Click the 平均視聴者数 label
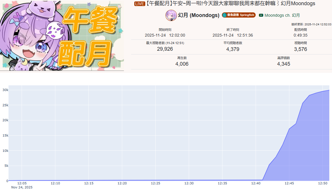Image resolution: width=332 pixels, height=191 pixels. (233, 43)
